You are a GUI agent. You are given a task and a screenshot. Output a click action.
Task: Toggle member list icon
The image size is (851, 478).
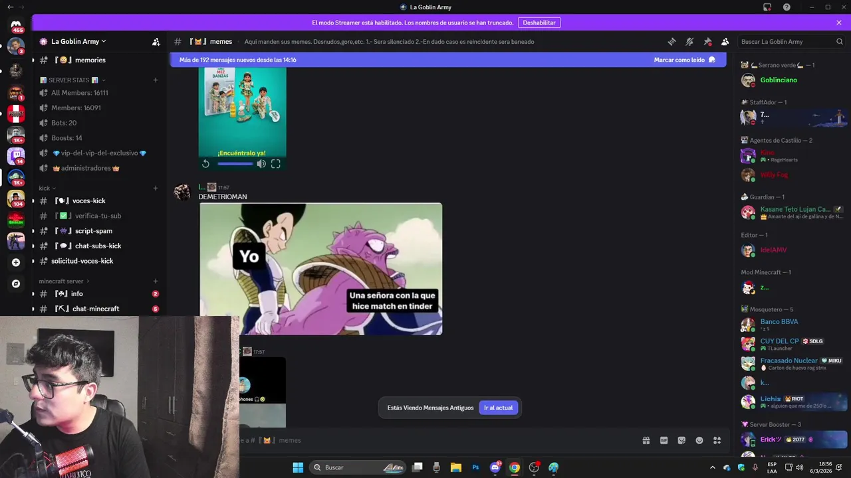725,41
